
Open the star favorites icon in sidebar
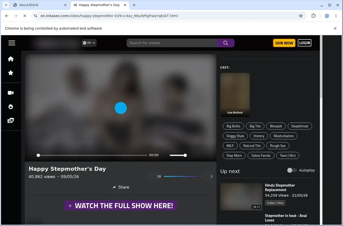[11, 73]
